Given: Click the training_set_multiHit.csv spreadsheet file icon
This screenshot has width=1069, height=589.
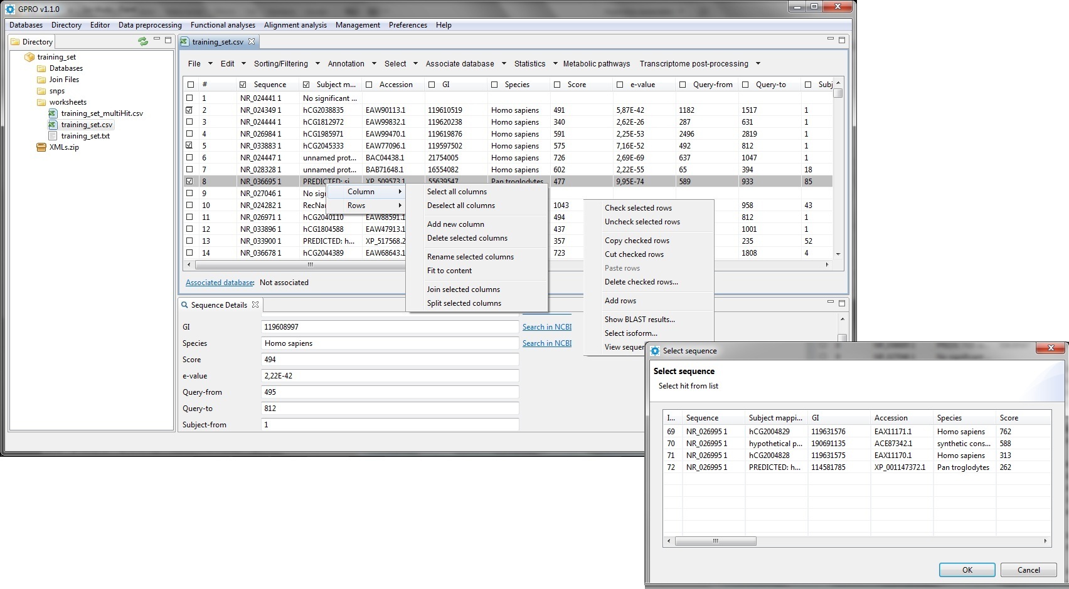Looking at the screenshot, I should tap(53, 113).
